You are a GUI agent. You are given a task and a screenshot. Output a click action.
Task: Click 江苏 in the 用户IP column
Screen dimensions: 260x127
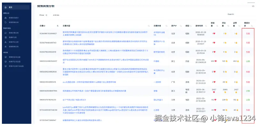173,100
